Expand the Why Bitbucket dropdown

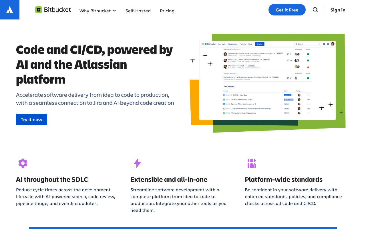[98, 11]
